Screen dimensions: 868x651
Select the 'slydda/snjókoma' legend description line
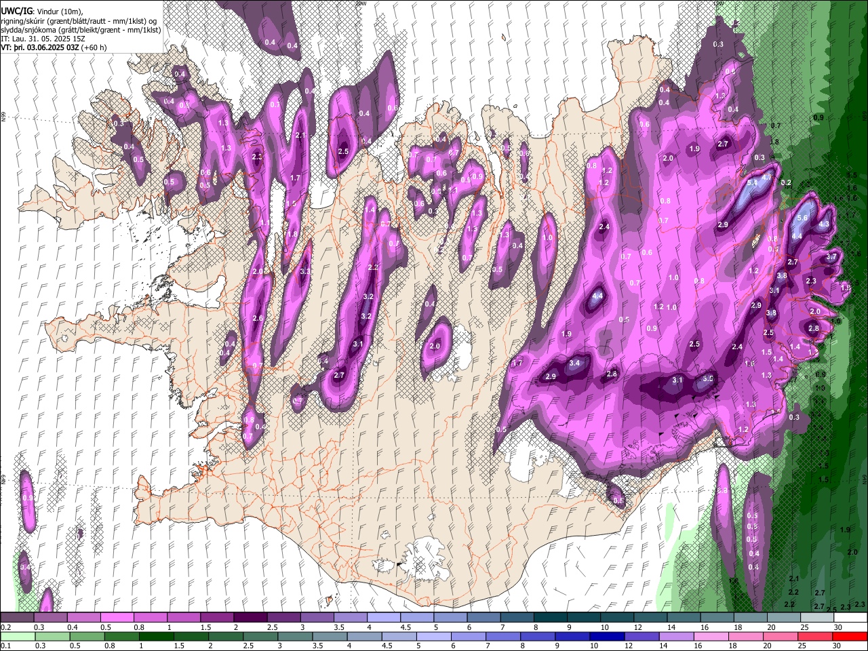(81, 30)
